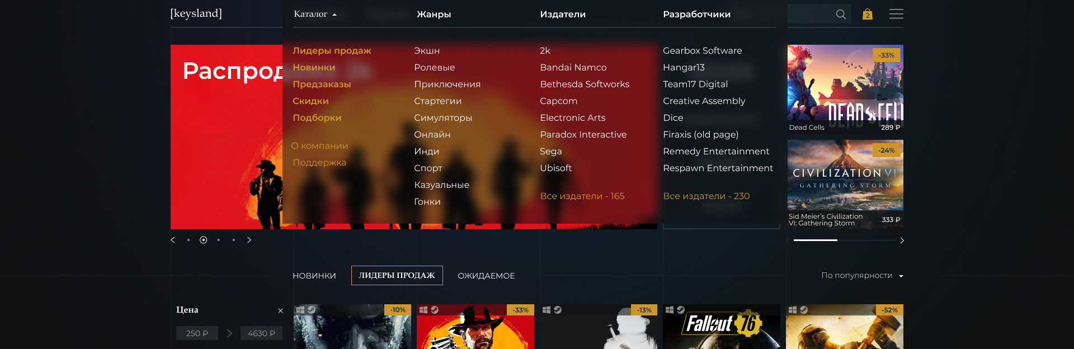Select the fourth carousel dot

(x=234, y=240)
